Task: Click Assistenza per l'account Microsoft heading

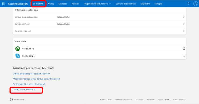Action: click(33, 68)
